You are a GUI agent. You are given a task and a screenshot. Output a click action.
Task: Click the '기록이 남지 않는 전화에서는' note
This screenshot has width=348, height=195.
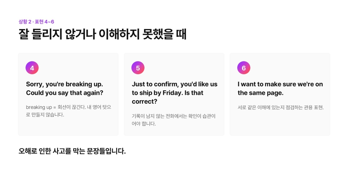coord(174,120)
